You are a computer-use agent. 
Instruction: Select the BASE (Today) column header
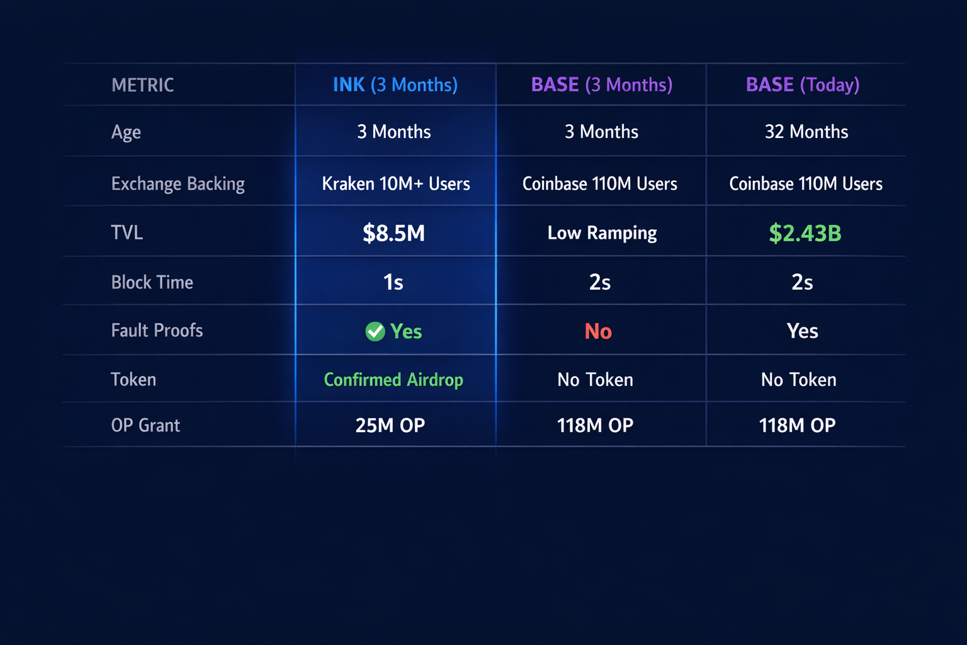tap(802, 84)
